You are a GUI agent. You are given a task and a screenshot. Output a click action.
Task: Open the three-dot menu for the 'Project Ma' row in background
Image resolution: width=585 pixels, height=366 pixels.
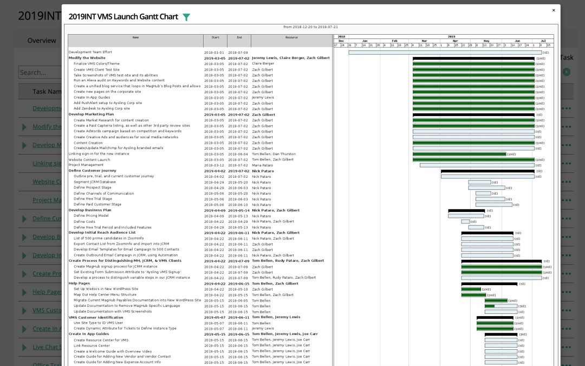click(x=567, y=200)
